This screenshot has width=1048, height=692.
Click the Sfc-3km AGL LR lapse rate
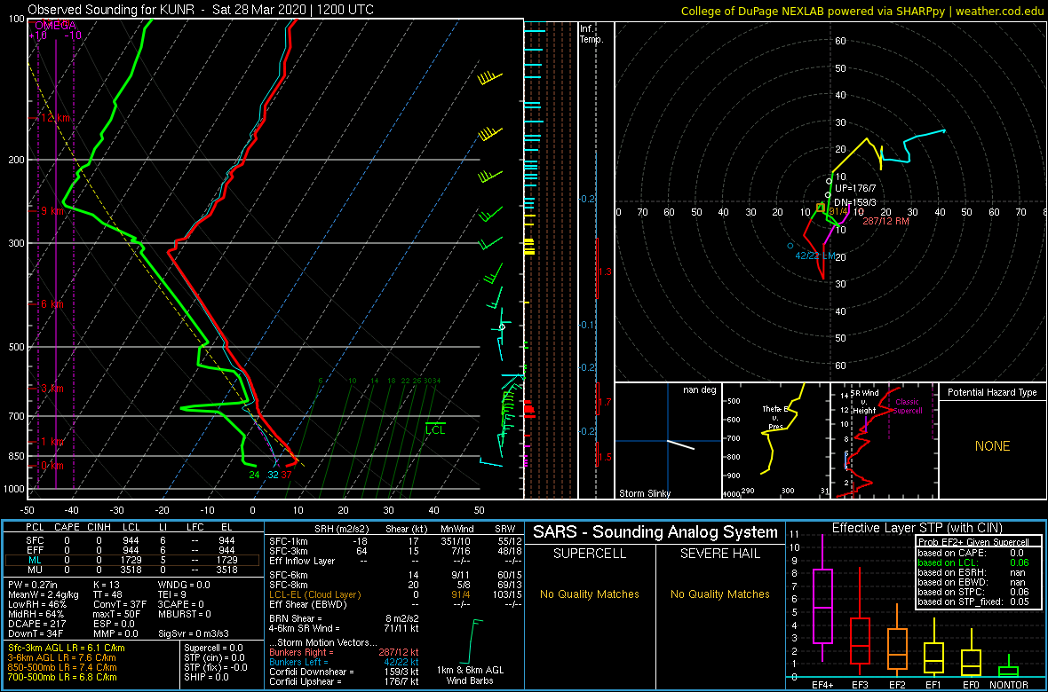67,648
